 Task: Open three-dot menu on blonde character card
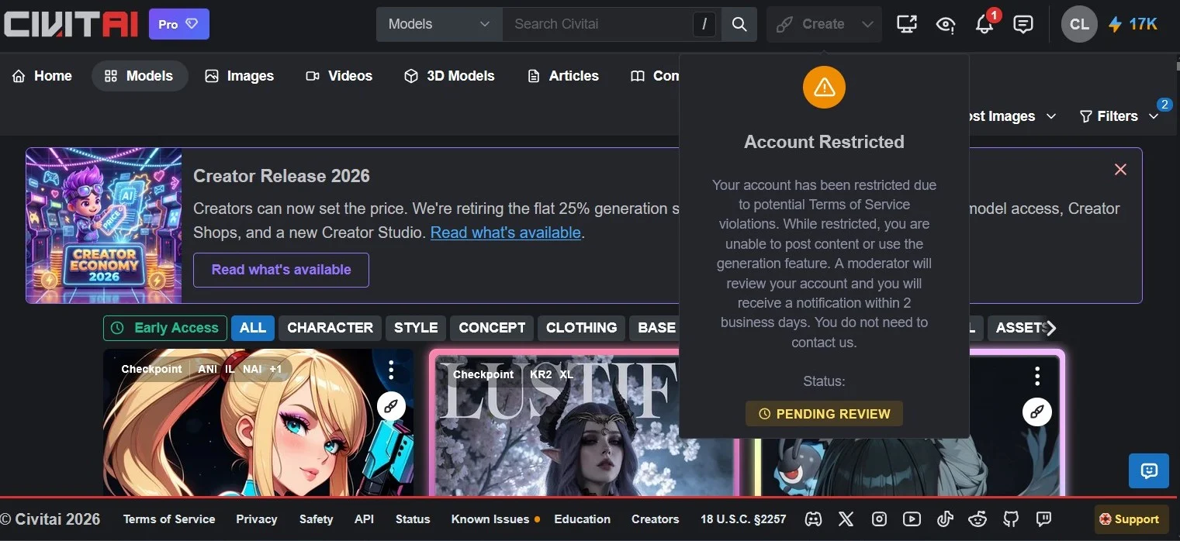[391, 369]
